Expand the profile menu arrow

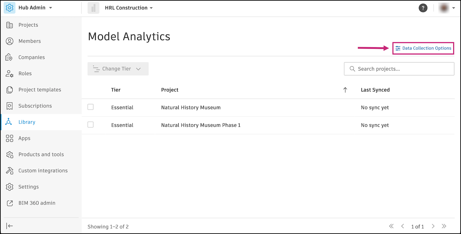click(453, 8)
